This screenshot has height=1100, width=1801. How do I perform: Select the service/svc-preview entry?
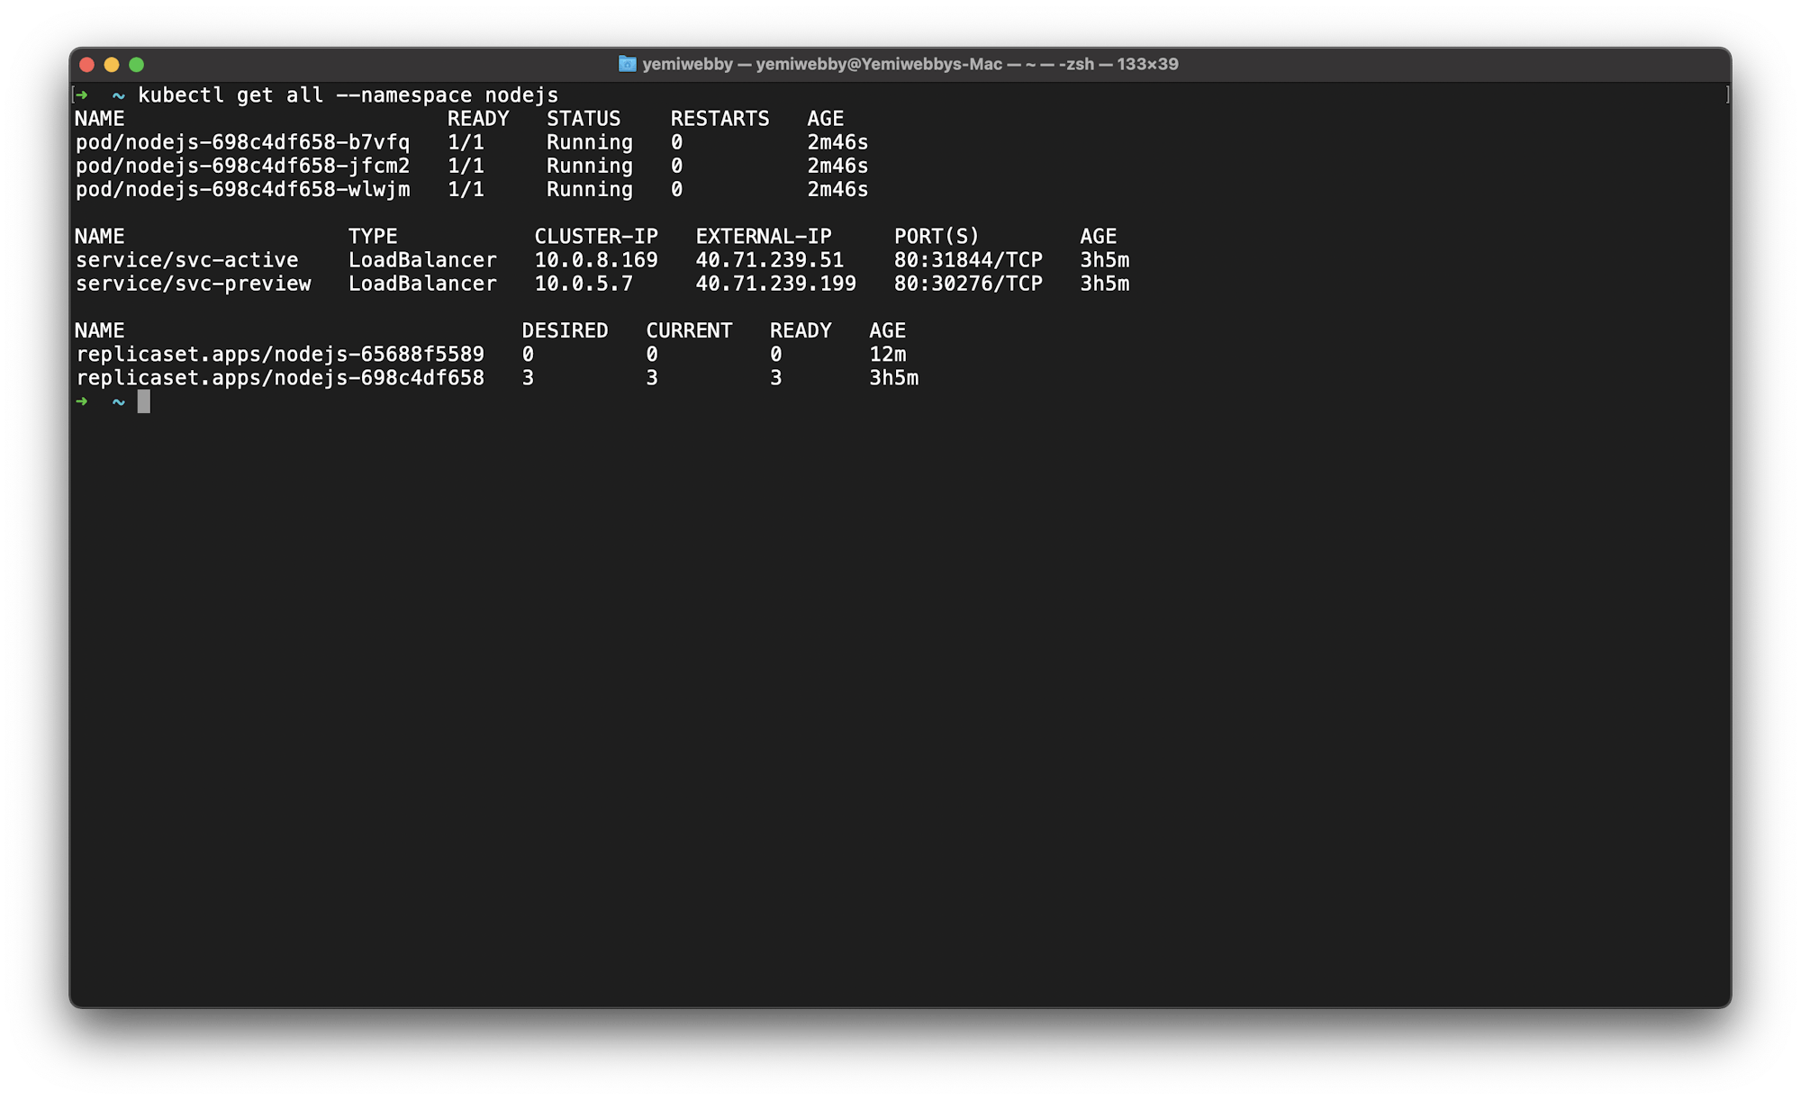194,283
